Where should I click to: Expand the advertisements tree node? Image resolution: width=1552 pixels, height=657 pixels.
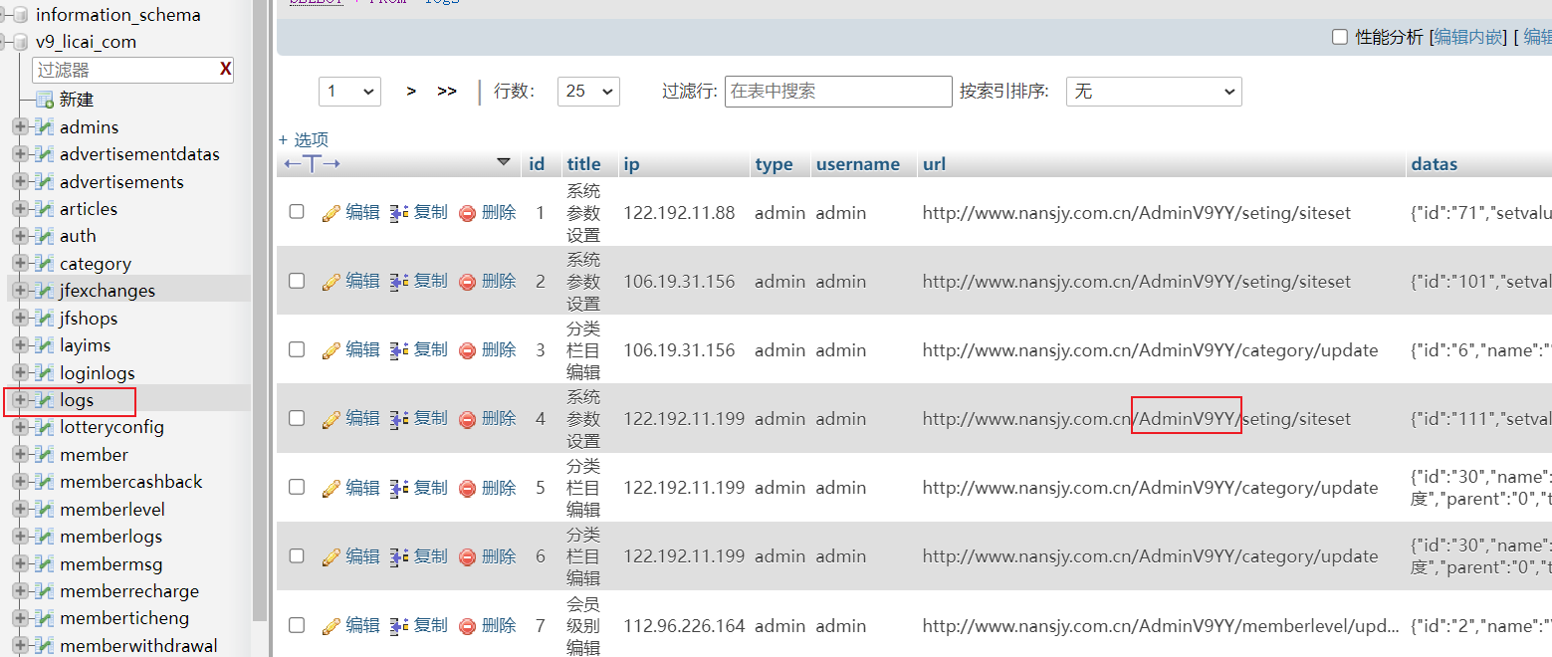[x=19, y=182]
